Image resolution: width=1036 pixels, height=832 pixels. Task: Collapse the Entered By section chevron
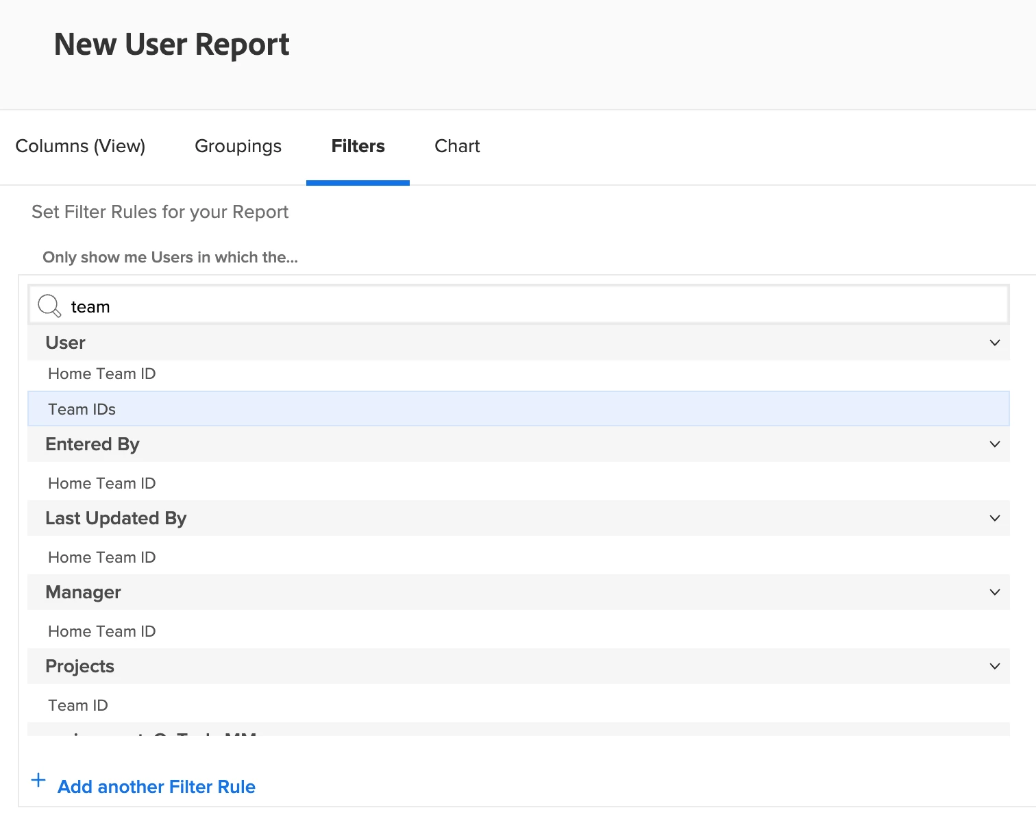995,444
